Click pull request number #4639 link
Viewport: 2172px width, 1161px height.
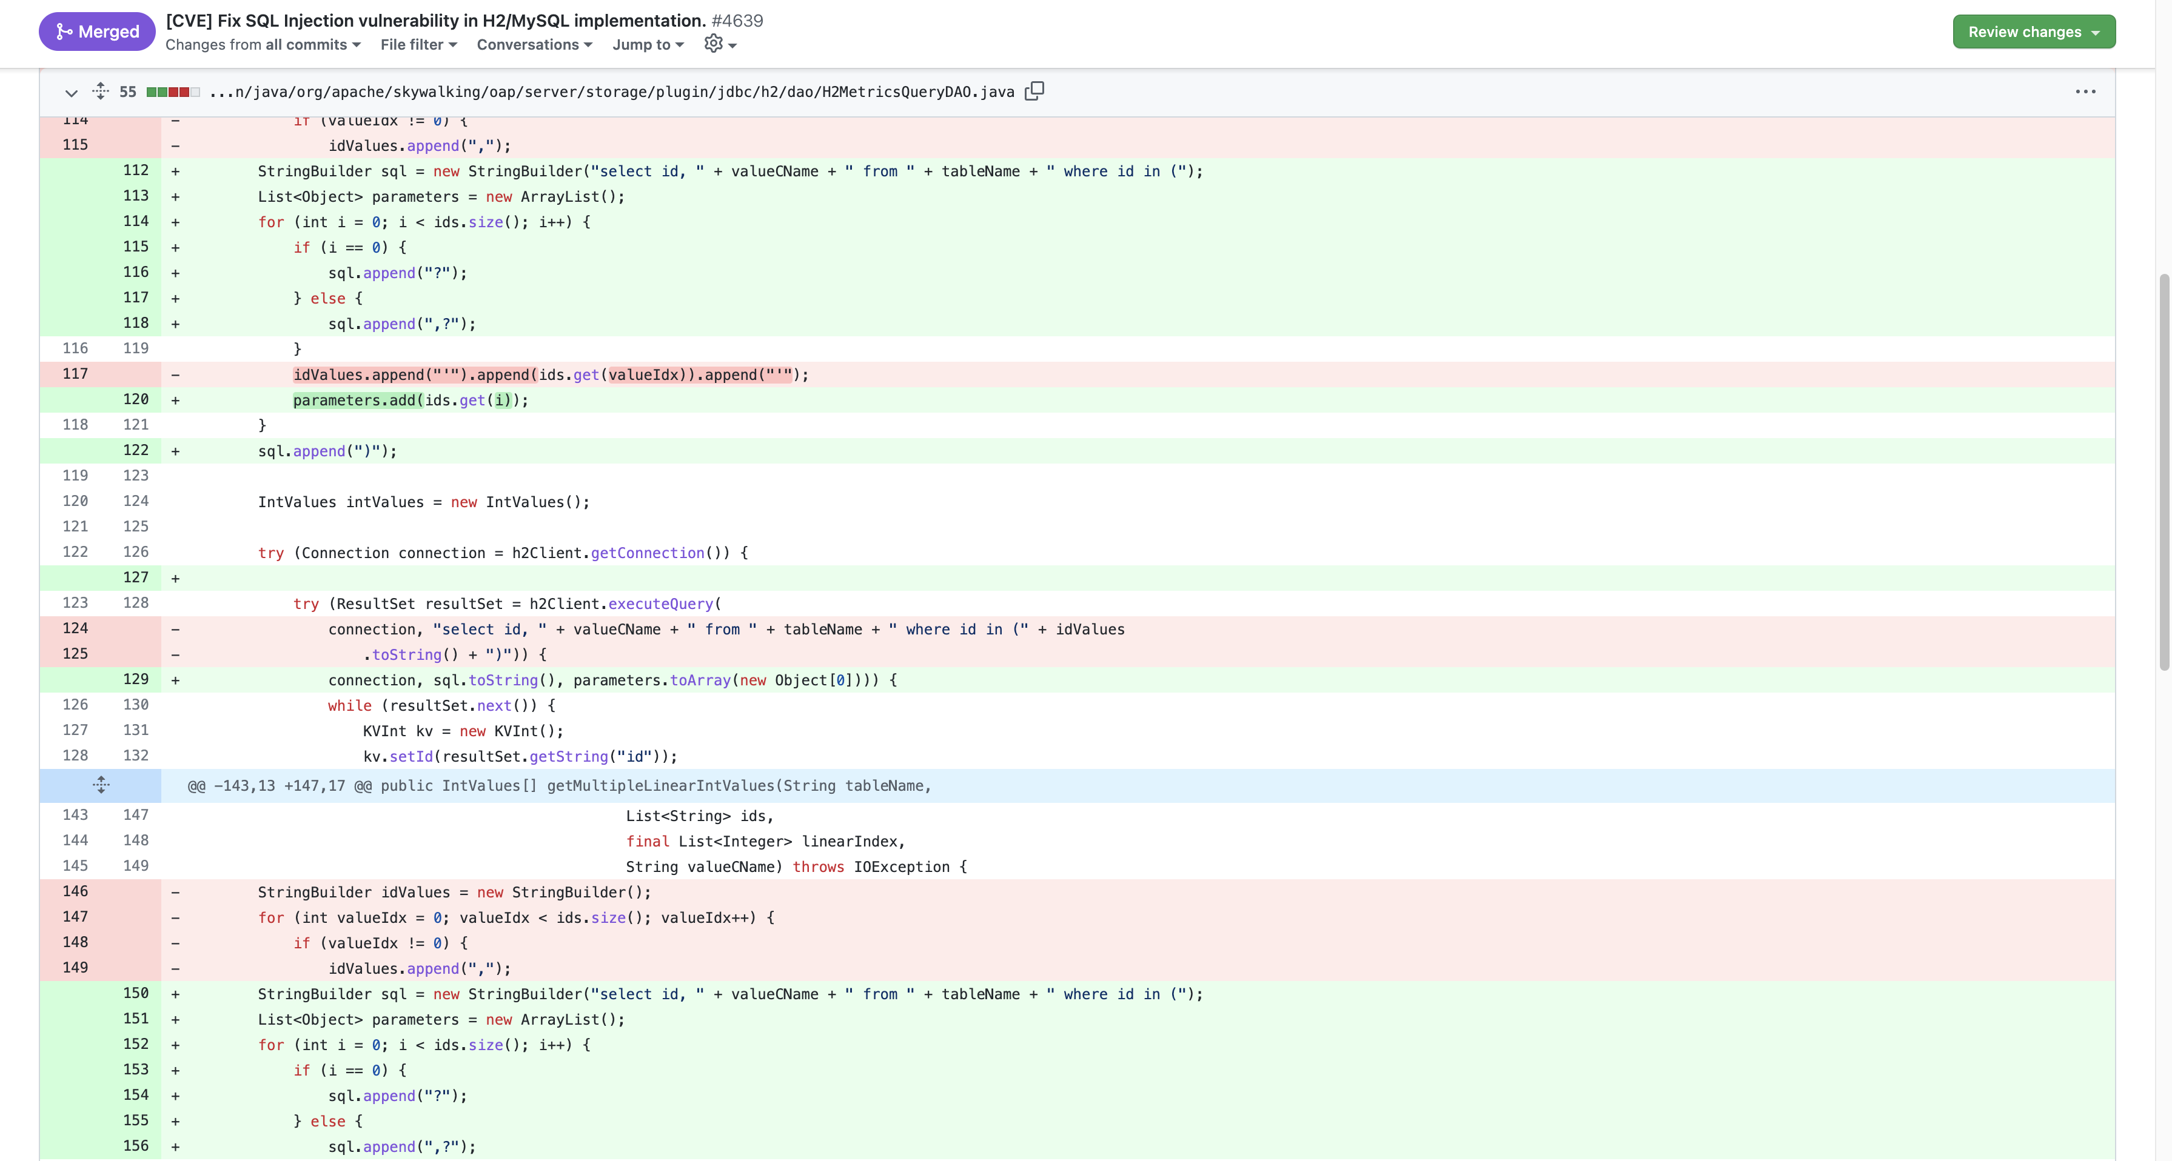[x=737, y=20]
